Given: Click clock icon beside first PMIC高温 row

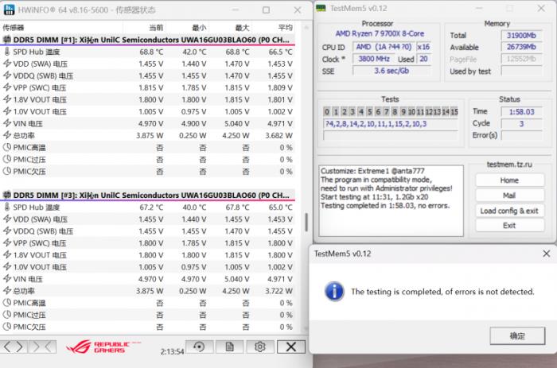Looking at the screenshot, I should coord(6,147).
